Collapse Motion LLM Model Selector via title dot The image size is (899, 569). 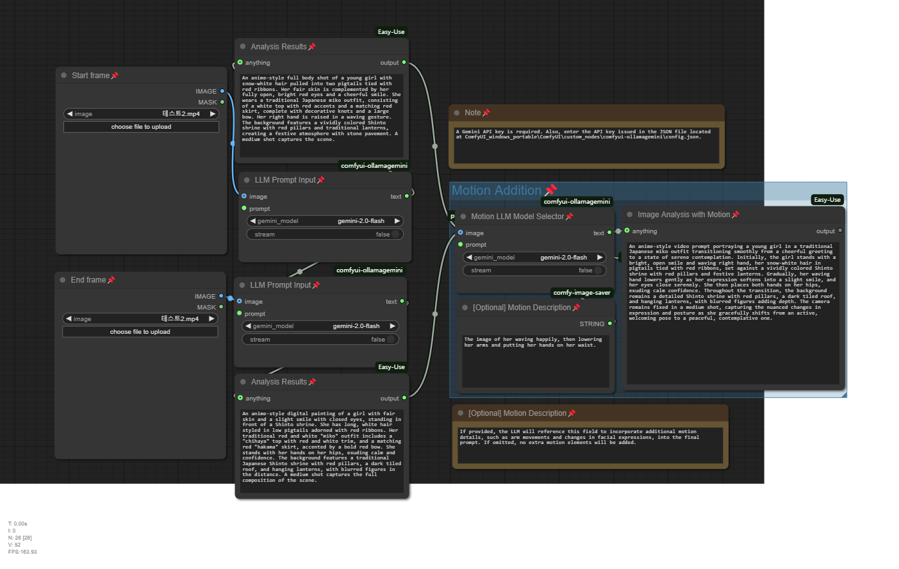point(463,217)
